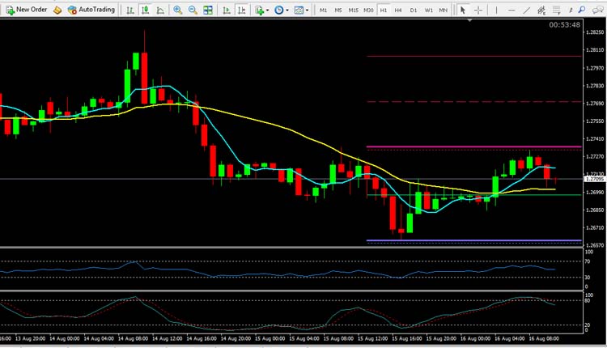Select the Crosshair tool

pos(478,10)
